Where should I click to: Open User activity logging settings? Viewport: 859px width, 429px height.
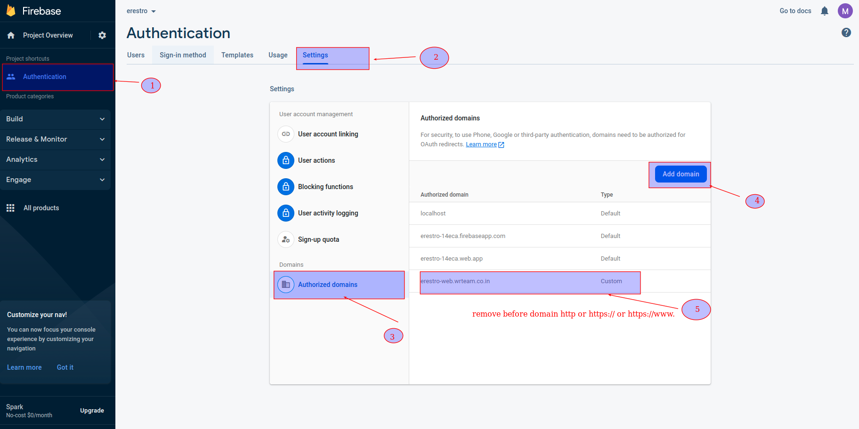(286, 213)
